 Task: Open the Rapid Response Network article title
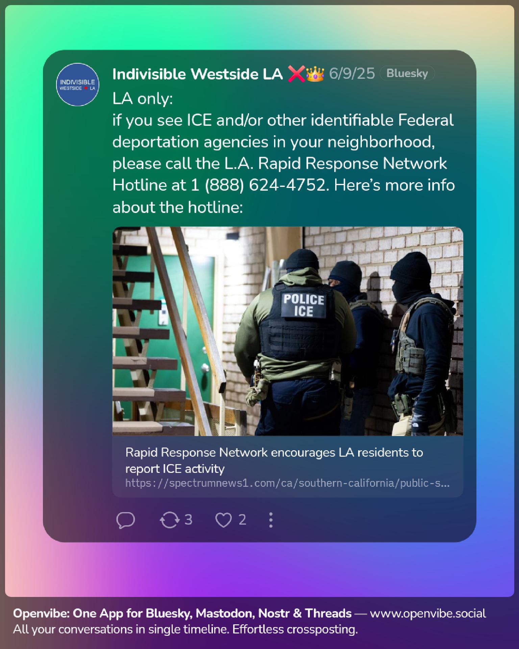pos(274,460)
